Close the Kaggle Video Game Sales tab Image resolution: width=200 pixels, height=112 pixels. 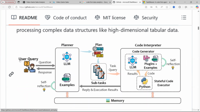[80, 2]
